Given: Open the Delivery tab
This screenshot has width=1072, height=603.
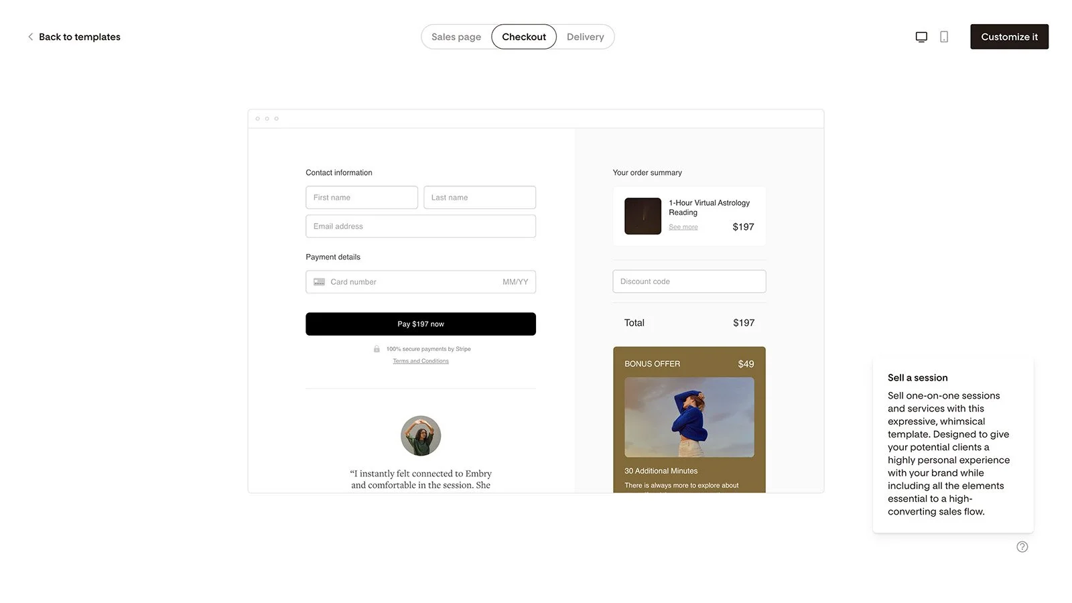Looking at the screenshot, I should pos(585,37).
